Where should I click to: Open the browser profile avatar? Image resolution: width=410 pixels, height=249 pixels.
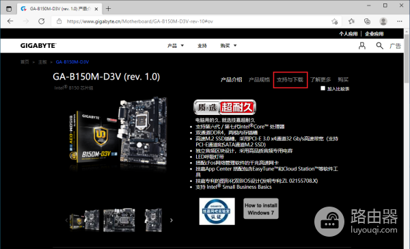383,21
